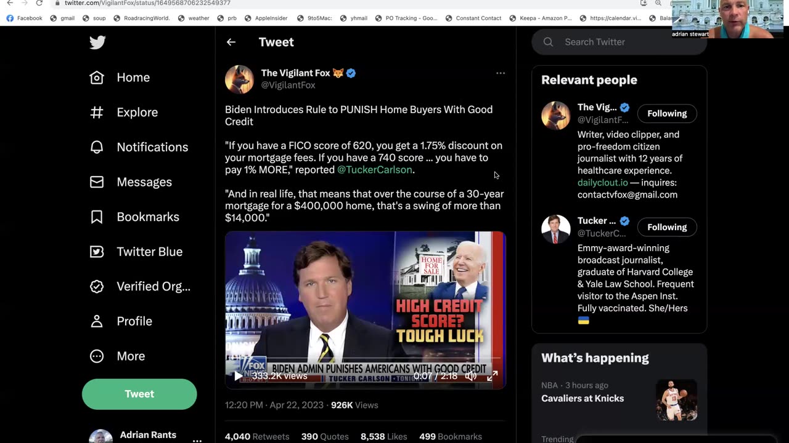The image size is (789, 443).
Task: Go back using the arrow next to Tweet
Action: click(x=231, y=42)
